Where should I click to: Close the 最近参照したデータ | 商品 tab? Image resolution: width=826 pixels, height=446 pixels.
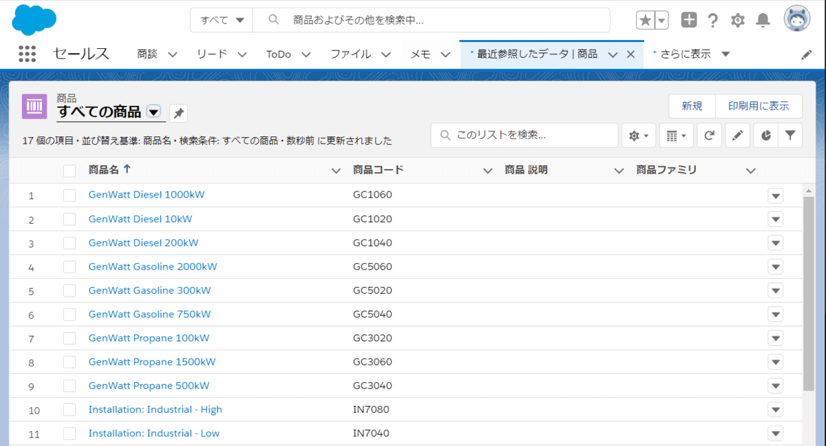point(630,54)
